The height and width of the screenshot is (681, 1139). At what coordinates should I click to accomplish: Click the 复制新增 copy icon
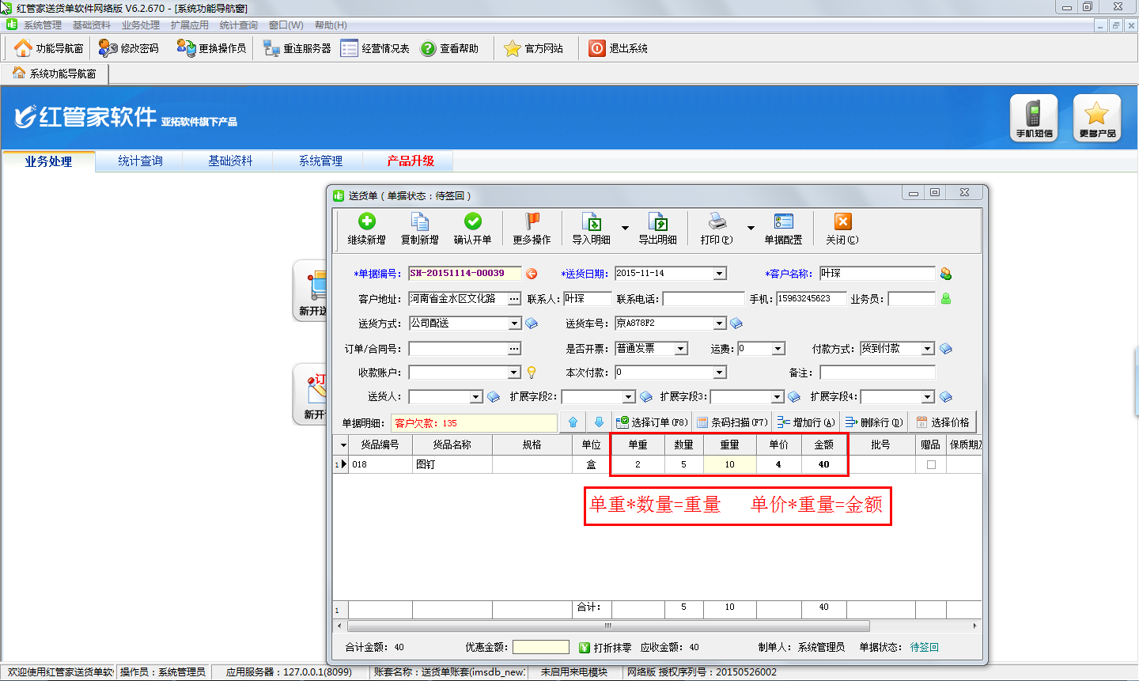[419, 221]
